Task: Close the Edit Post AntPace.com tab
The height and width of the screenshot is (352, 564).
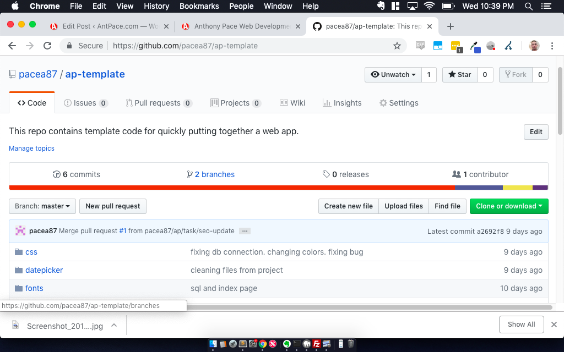Action: (x=166, y=26)
